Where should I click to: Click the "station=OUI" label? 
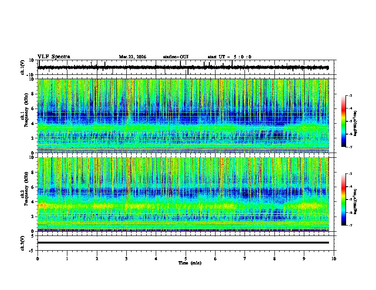click(176, 57)
